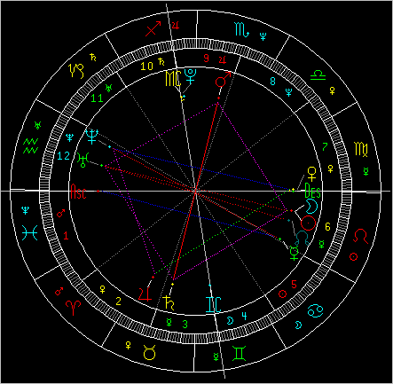Select house number 2 in yellow

click(x=119, y=302)
